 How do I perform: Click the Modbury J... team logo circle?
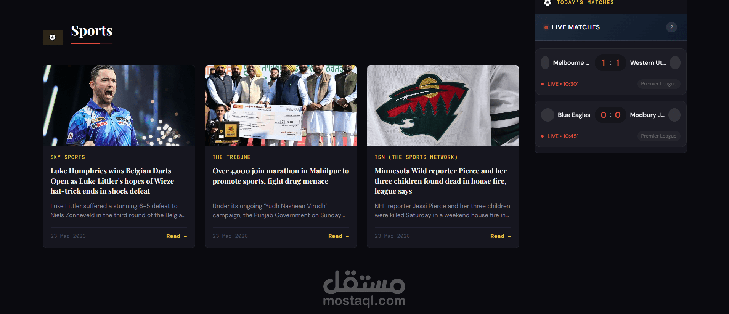(x=674, y=115)
